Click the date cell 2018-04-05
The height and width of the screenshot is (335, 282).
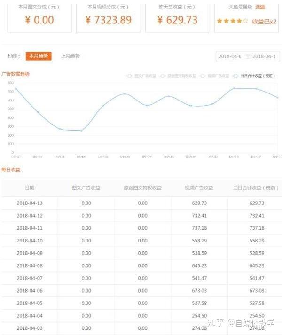(x=30, y=303)
